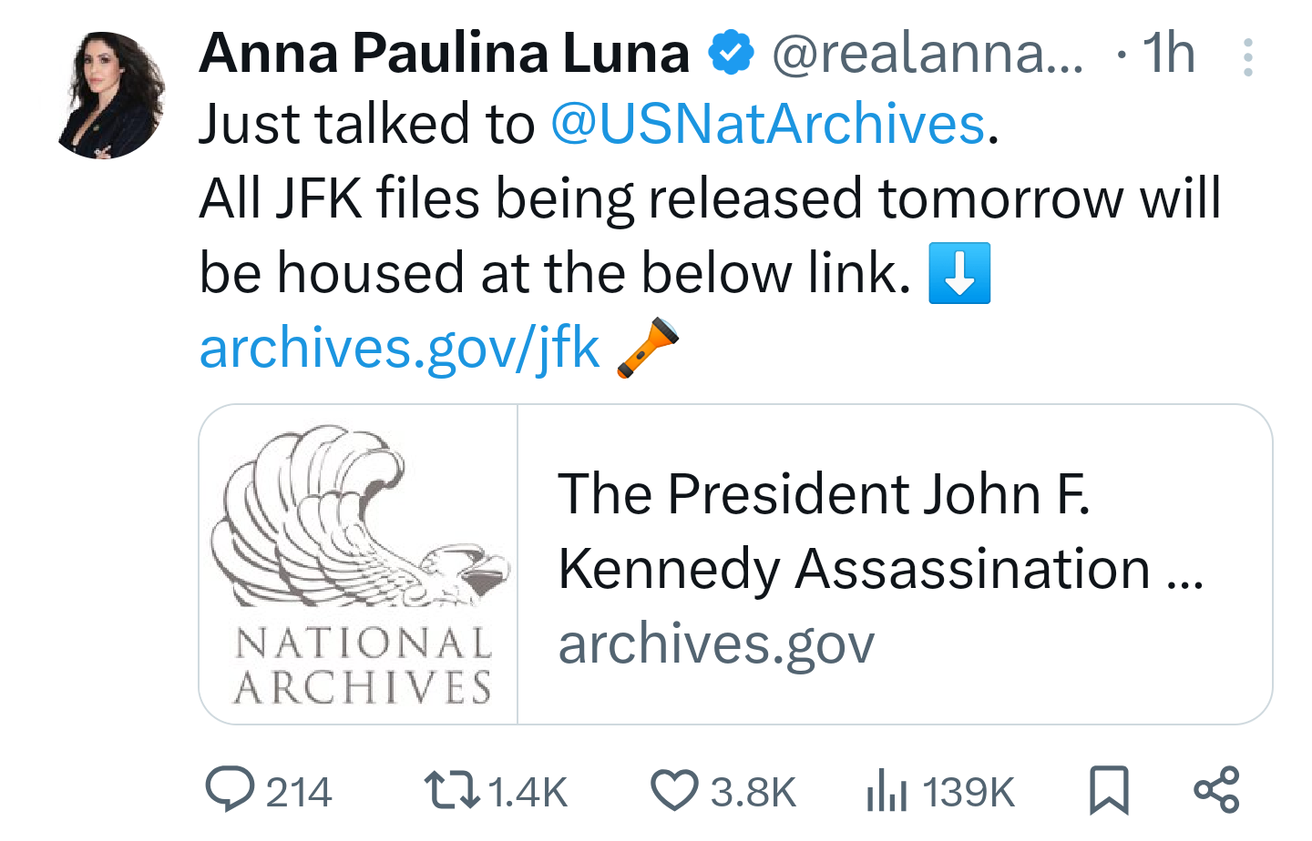The height and width of the screenshot is (841, 1312).
Task: Like the post with the heart icon
Action: pyautogui.click(x=674, y=790)
